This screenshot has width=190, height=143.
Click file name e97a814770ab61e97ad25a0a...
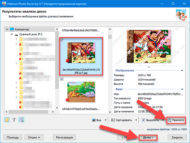81,109
